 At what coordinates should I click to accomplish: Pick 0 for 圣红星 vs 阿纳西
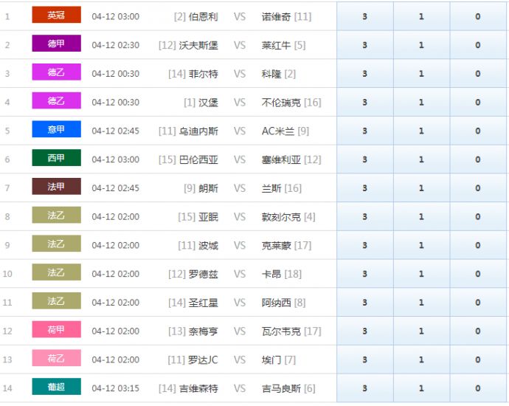[478, 302]
